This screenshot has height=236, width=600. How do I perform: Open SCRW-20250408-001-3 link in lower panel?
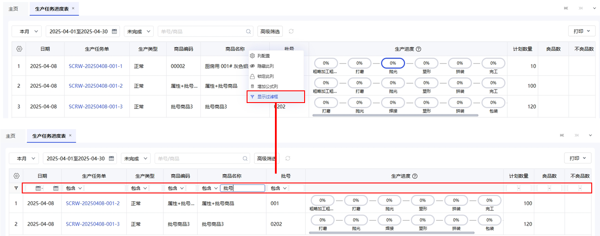93,224
